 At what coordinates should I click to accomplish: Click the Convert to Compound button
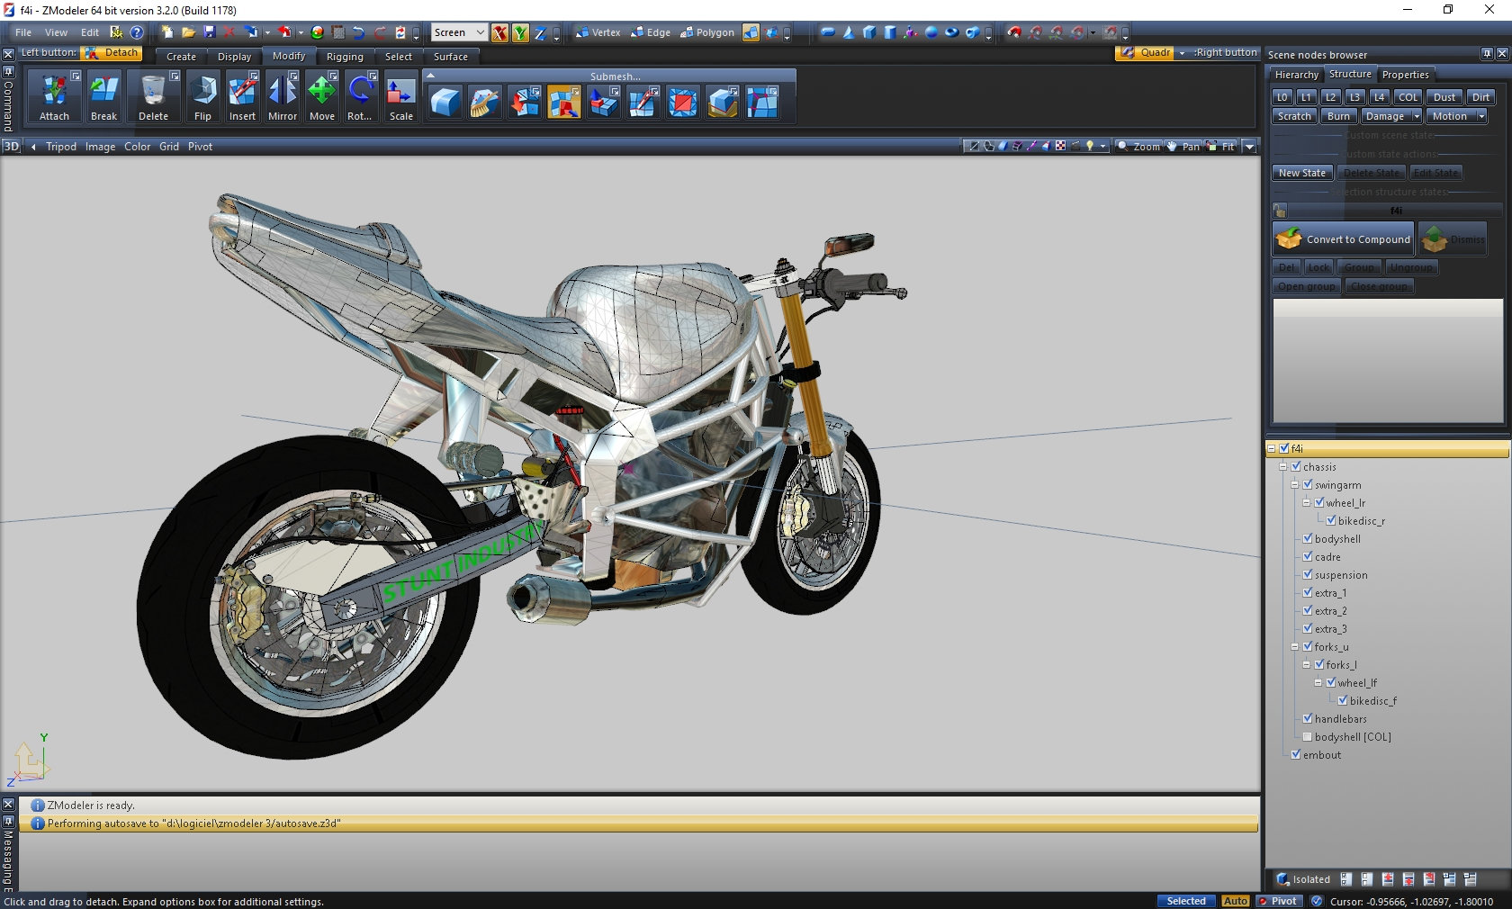tap(1344, 239)
